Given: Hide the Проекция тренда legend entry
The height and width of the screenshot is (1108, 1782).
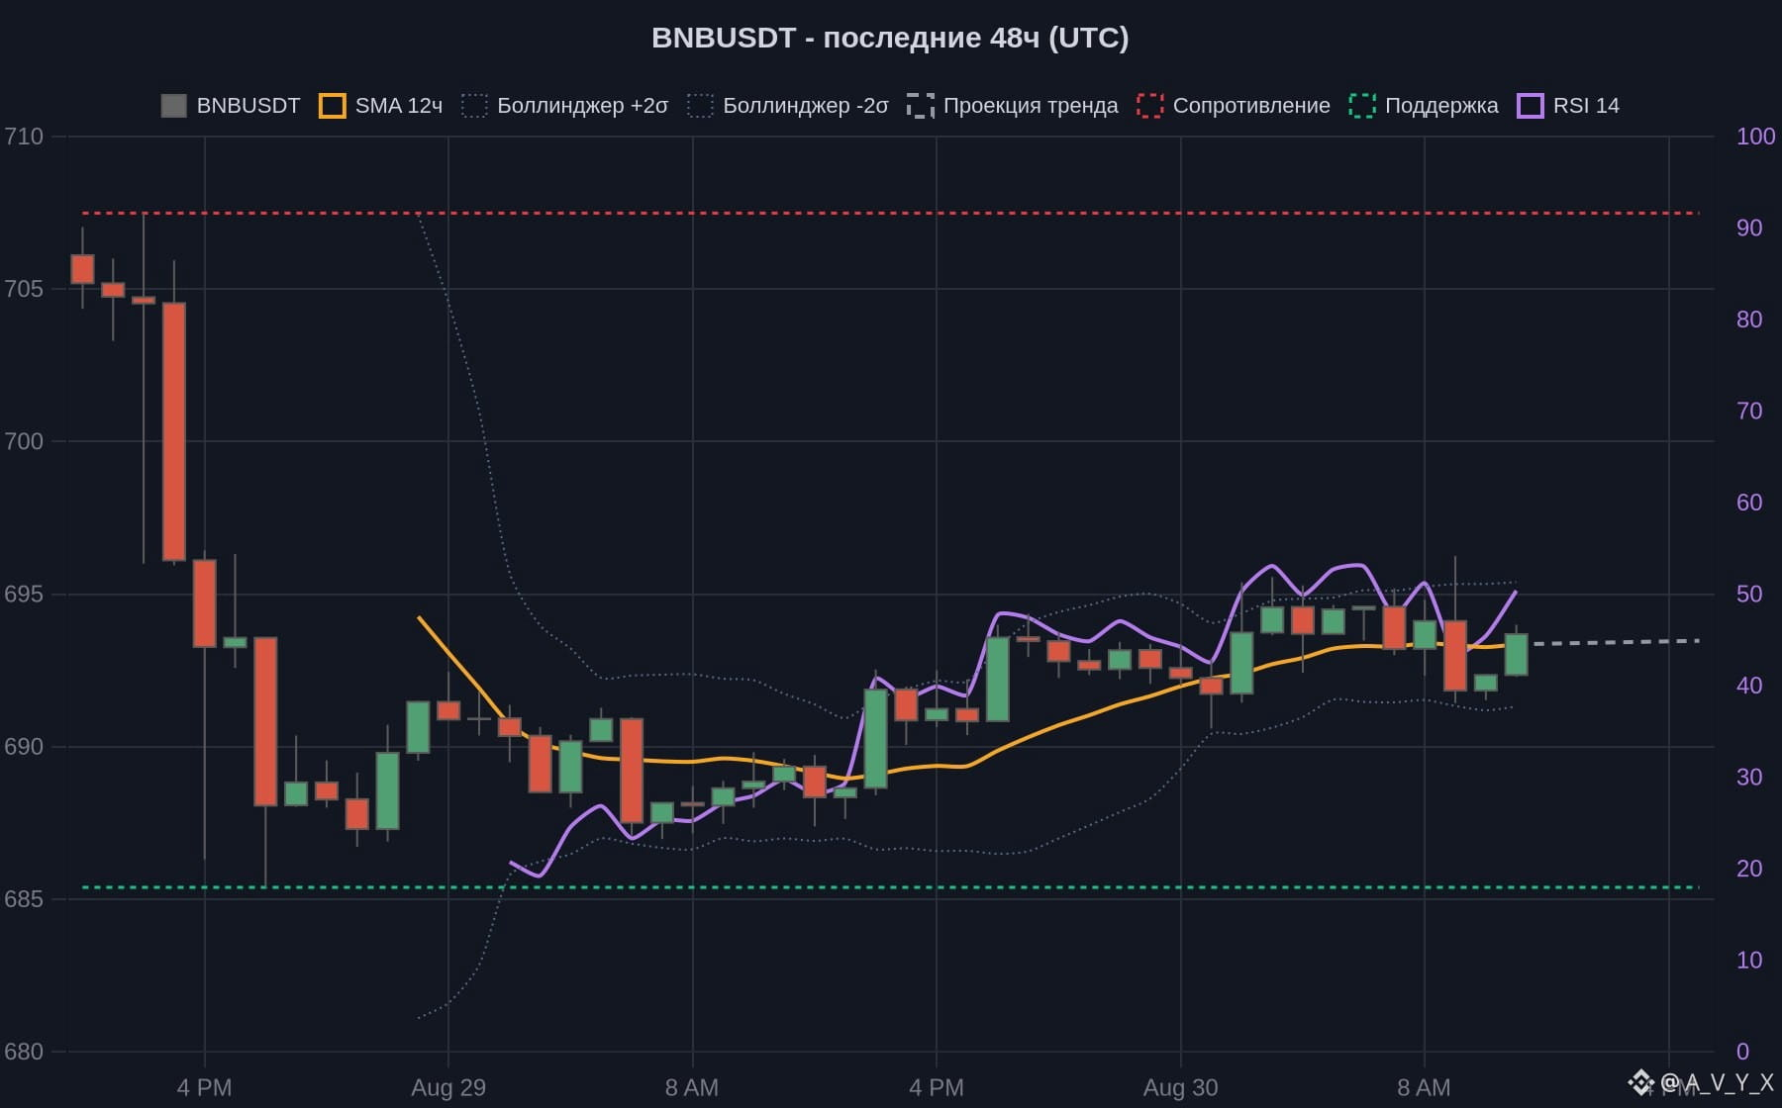Looking at the screenshot, I should point(1013,106).
